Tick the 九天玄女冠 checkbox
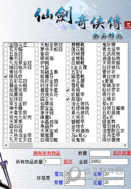This screenshot has height=189, width=131. click(x=6, y=140)
